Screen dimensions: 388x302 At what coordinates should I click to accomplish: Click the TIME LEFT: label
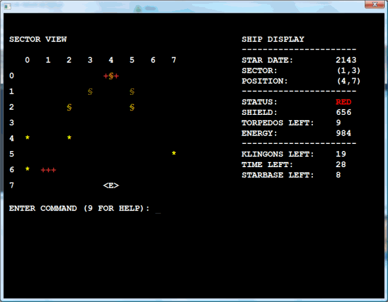tap(267, 165)
